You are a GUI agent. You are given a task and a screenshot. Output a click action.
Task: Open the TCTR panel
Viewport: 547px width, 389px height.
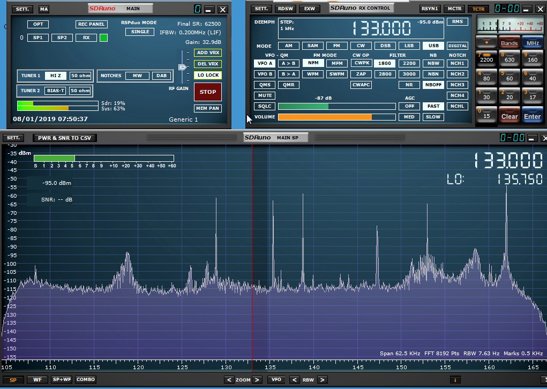(x=478, y=9)
